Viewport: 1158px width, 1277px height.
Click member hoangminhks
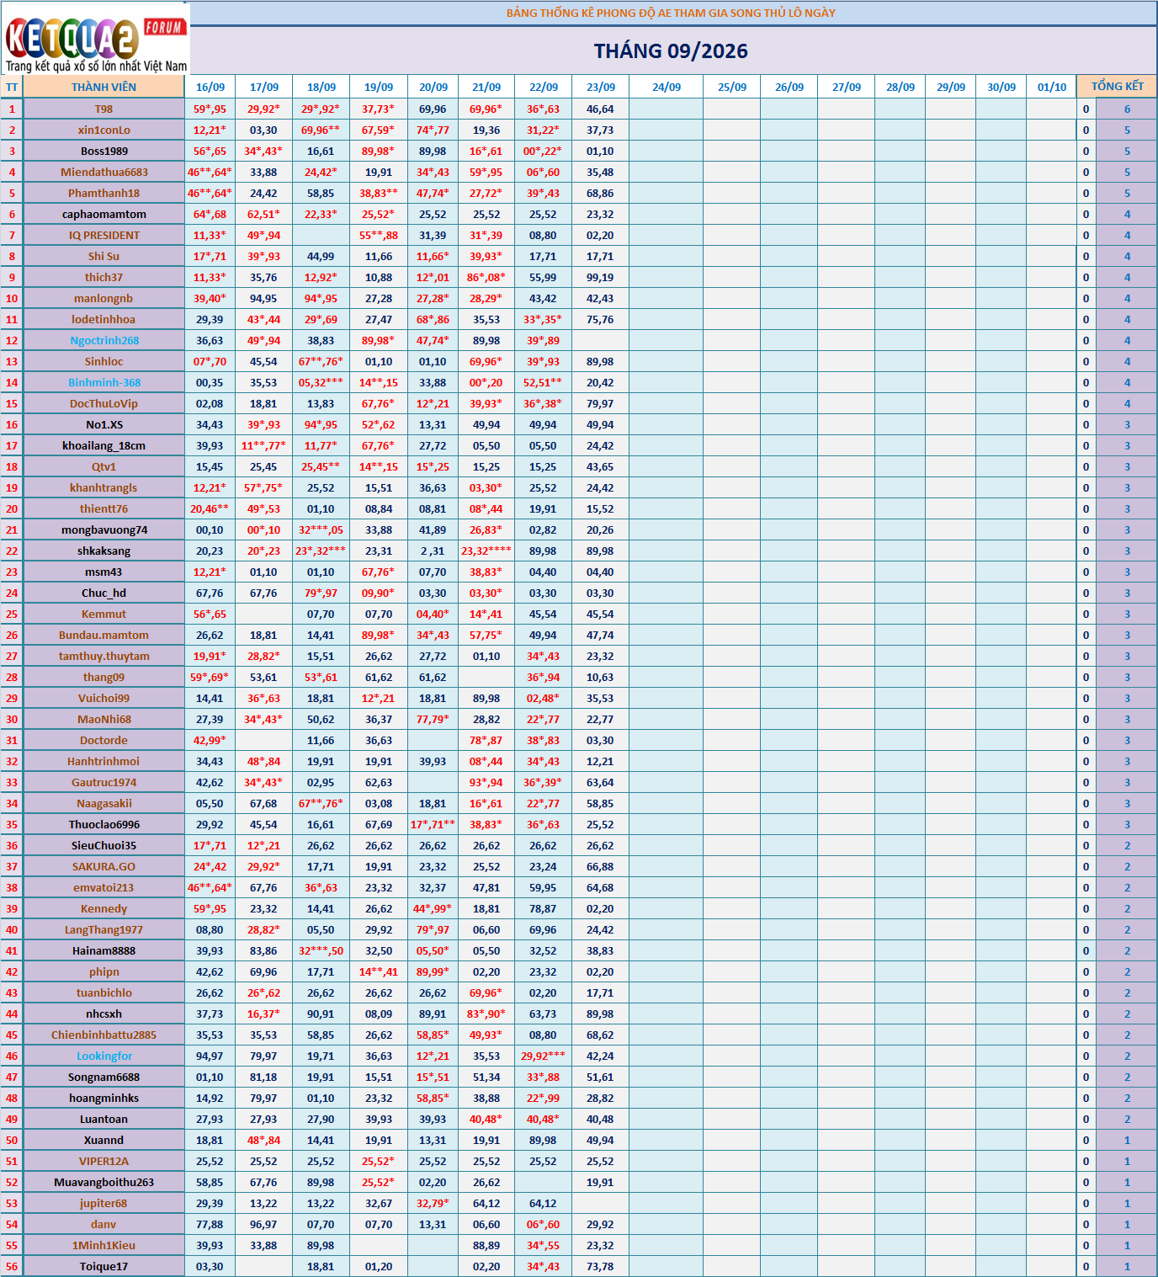click(104, 1099)
